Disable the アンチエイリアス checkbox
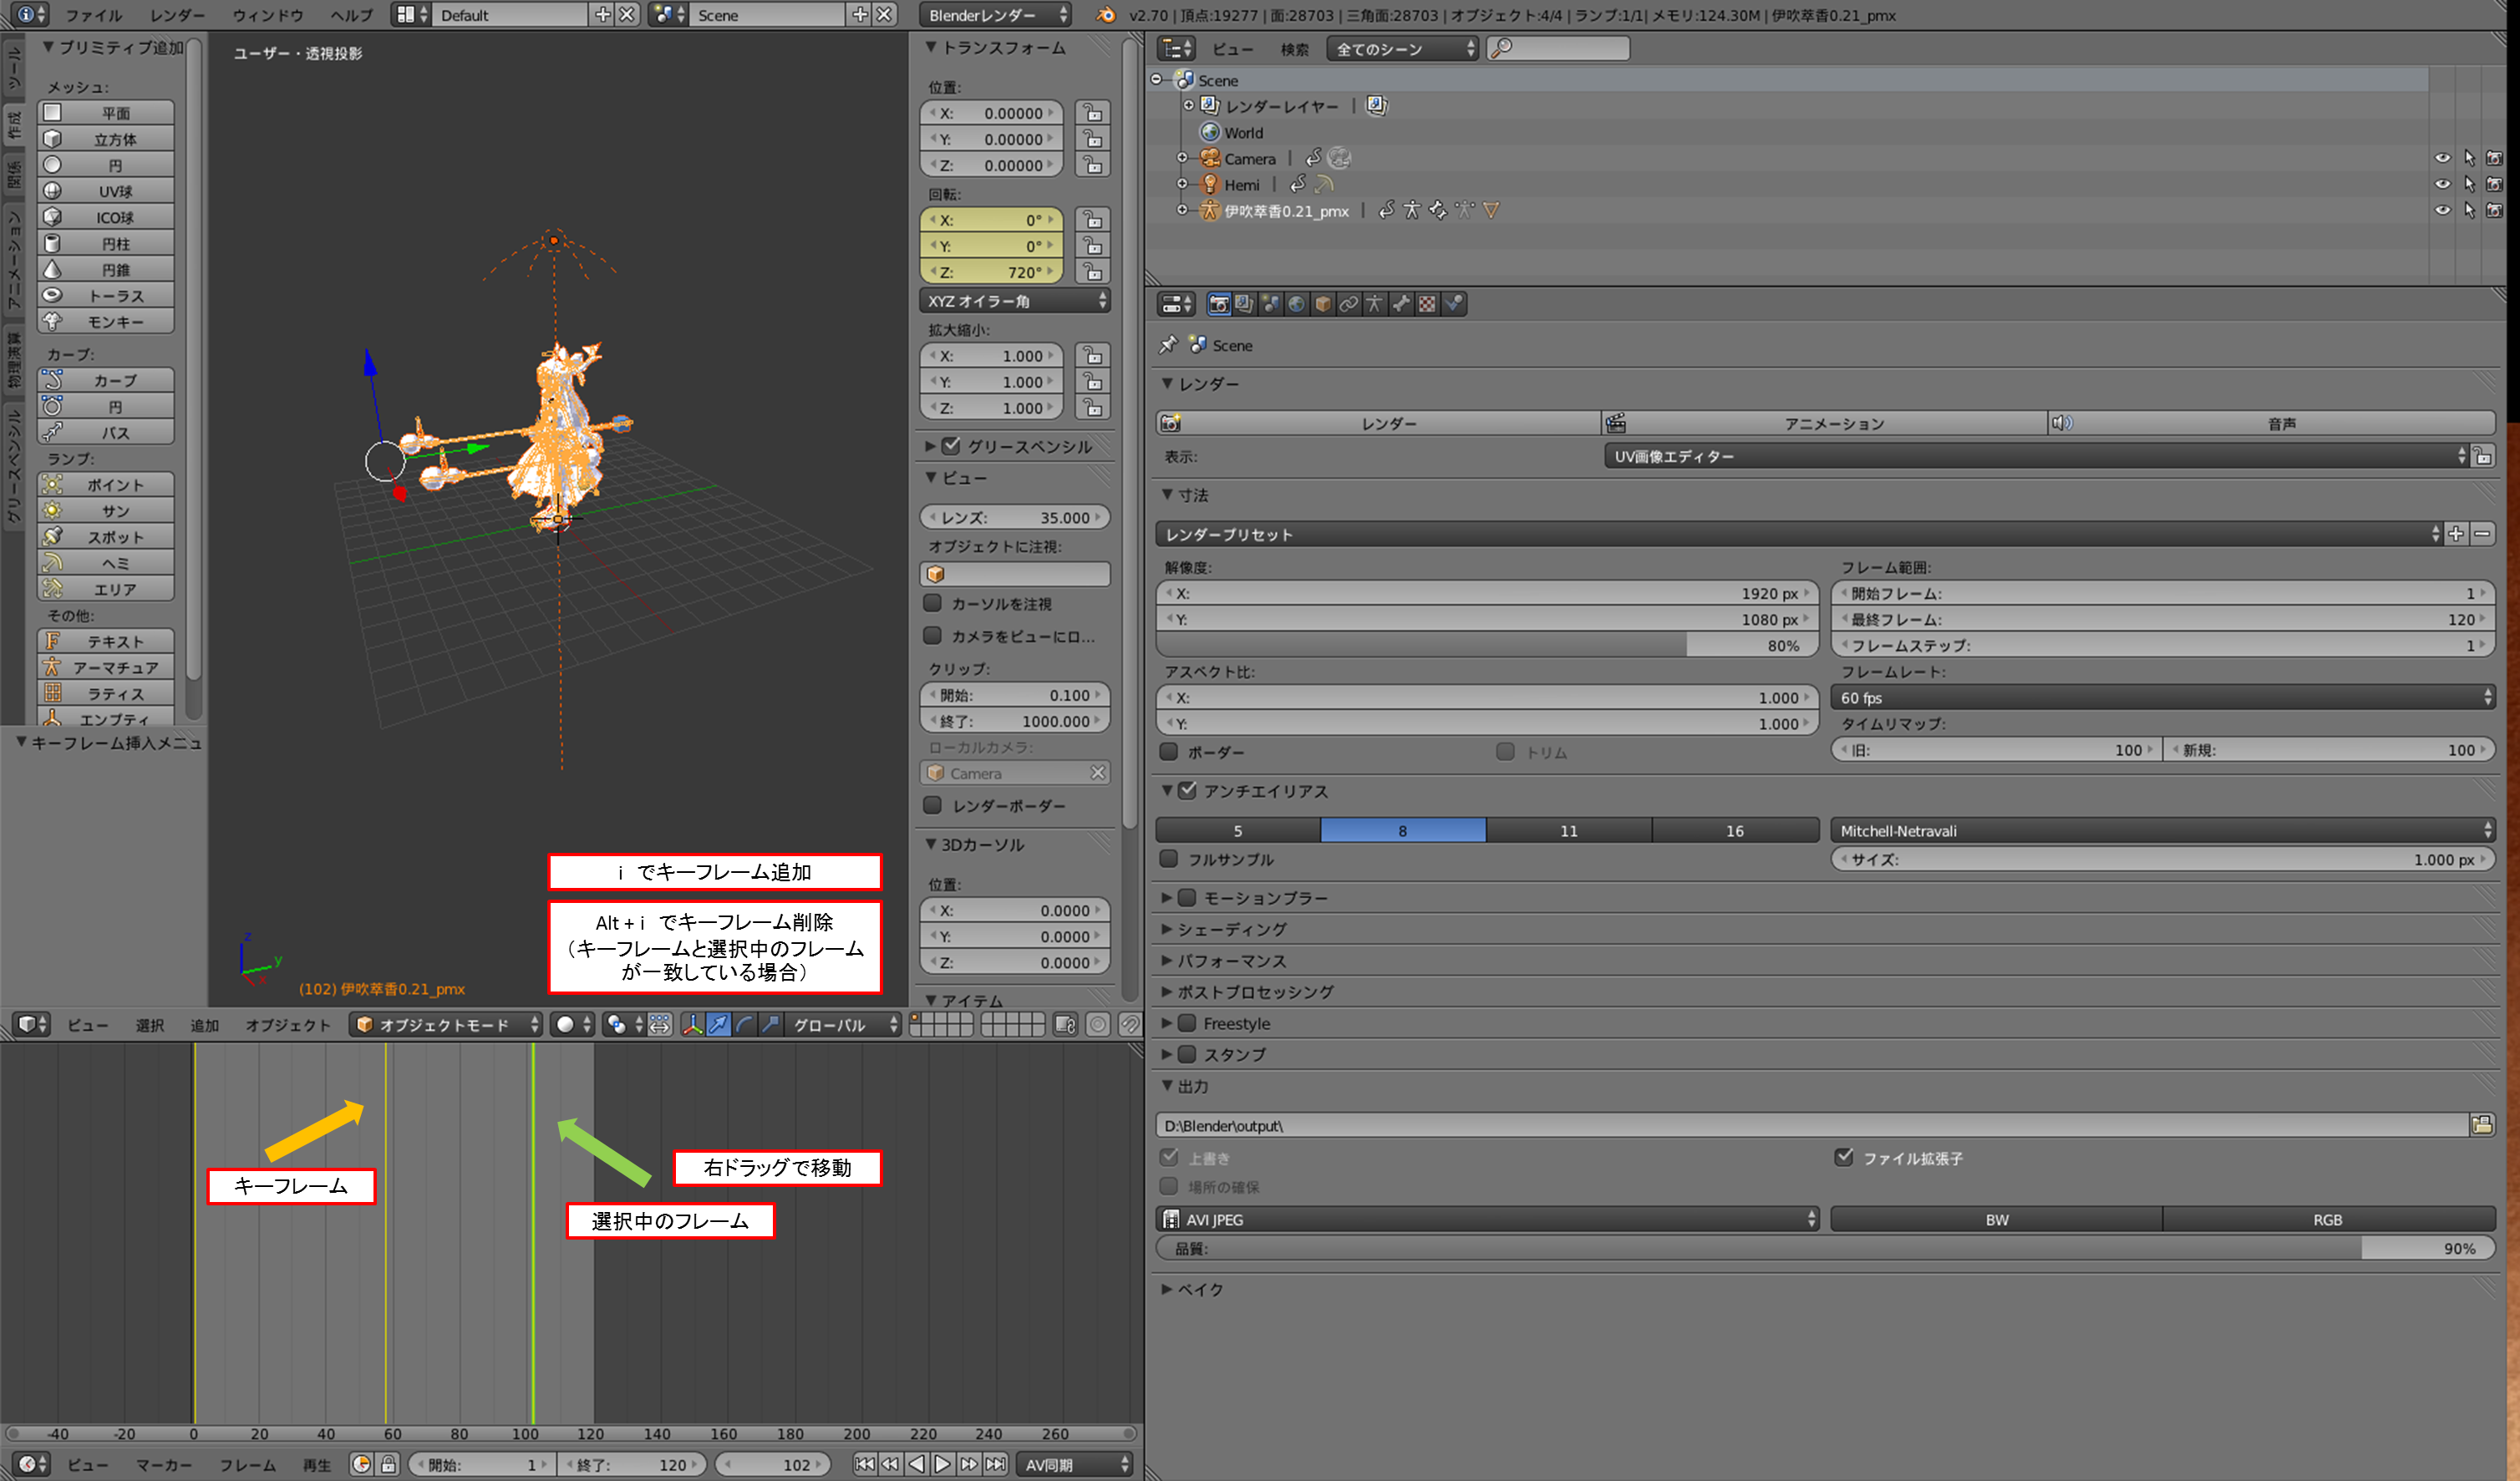Screen dimensions: 2520x1481 (1187, 791)
